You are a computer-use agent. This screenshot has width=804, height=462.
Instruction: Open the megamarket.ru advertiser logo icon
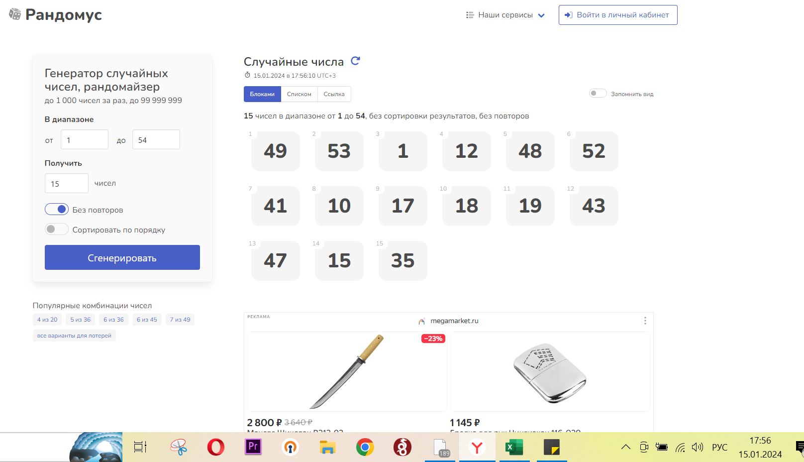[x=422, y=321]
